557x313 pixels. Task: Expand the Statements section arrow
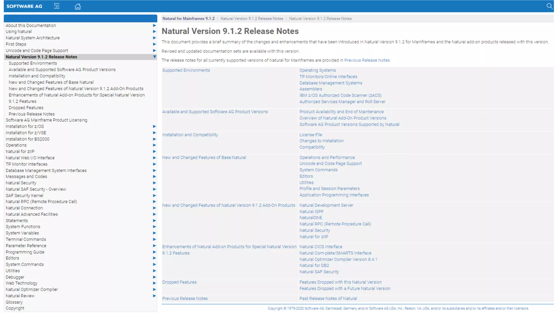coord(154,221)
